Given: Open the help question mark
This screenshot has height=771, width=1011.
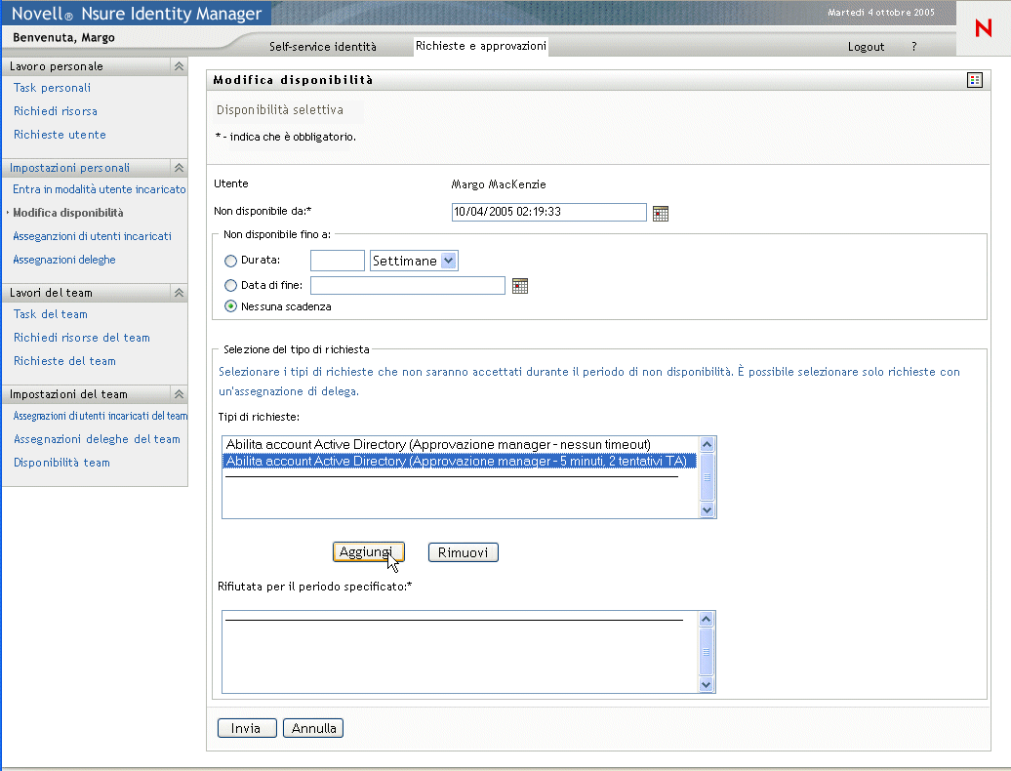Looking at the screenshot, I should 913,47.
